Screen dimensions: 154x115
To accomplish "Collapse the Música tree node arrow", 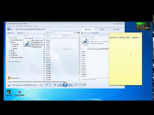I will (8, 42).
